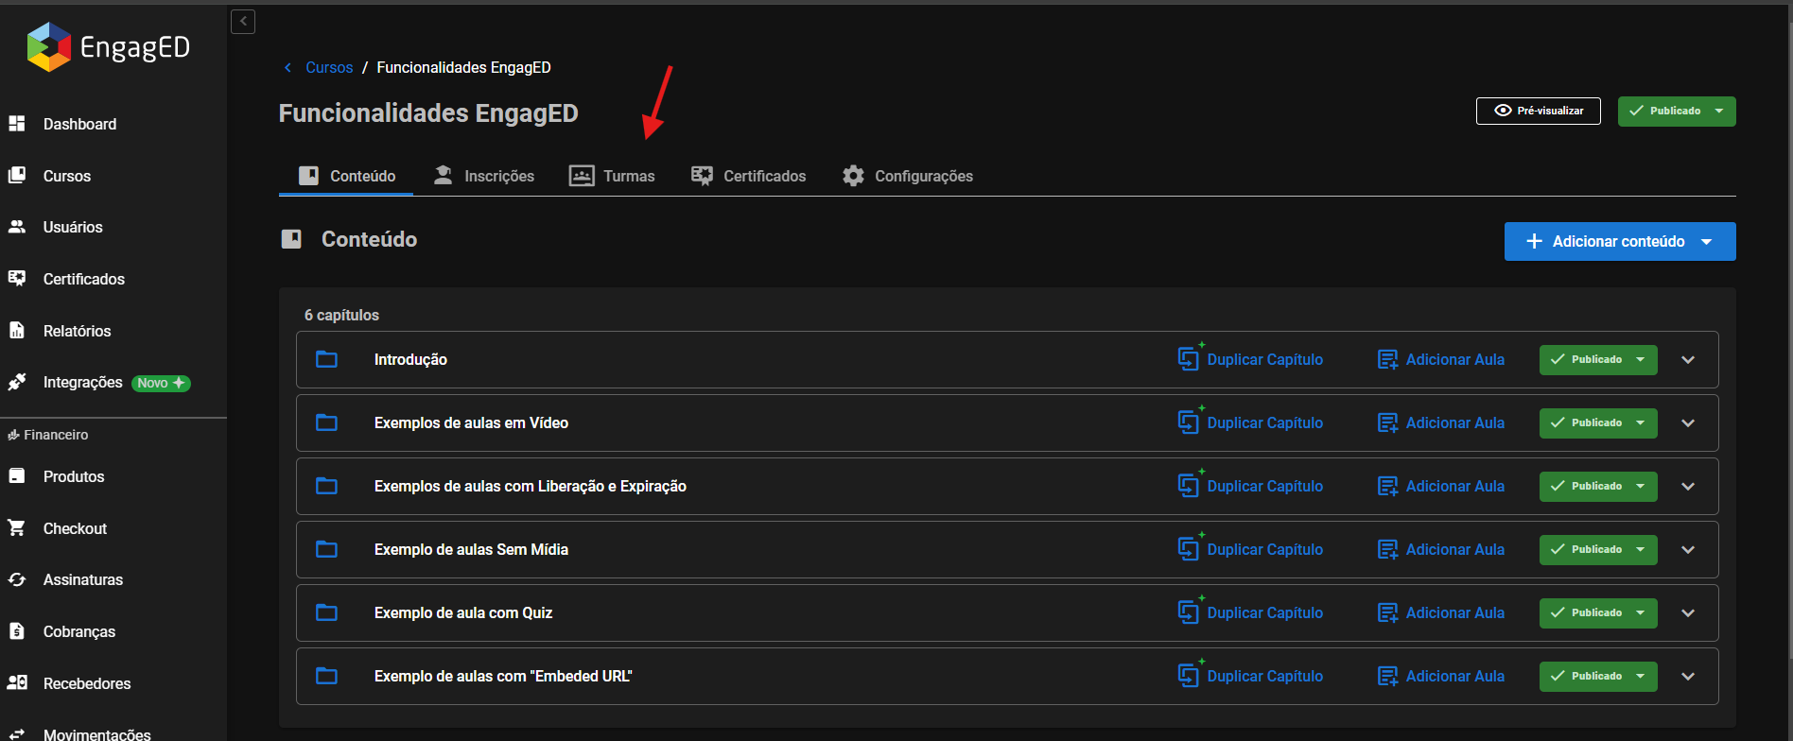This screenshot has height=741, width=1793.
Task: Click the Recebedores icon in sidebar
Action: click(16, 682)
